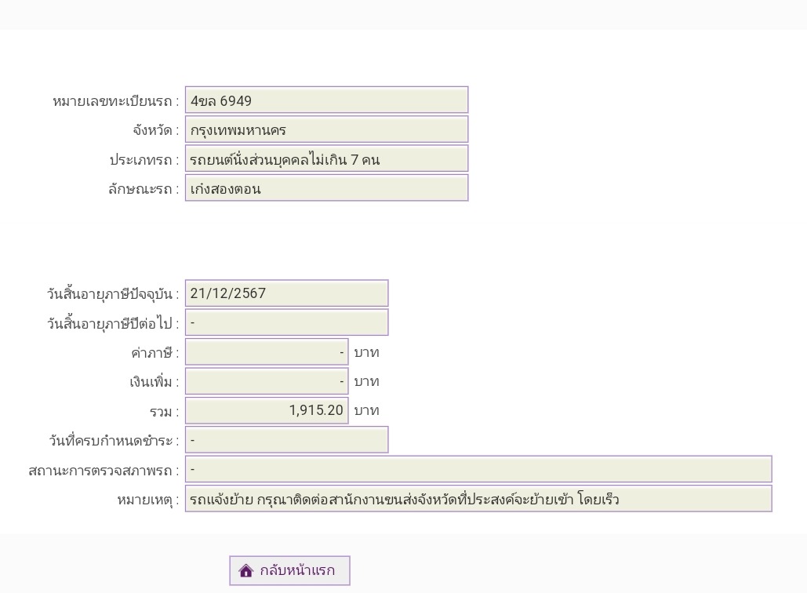Click the หมายเหตุ label

148,500
